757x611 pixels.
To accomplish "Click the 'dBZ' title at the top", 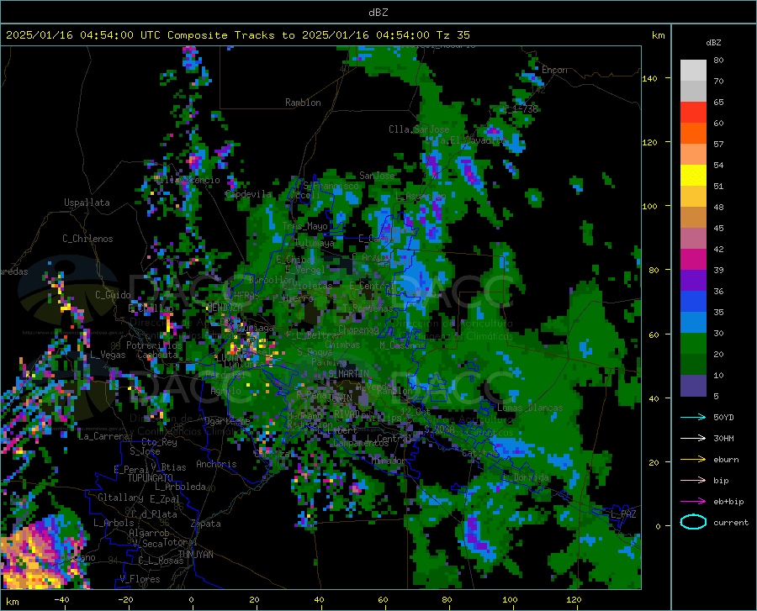I will [378, 13].
